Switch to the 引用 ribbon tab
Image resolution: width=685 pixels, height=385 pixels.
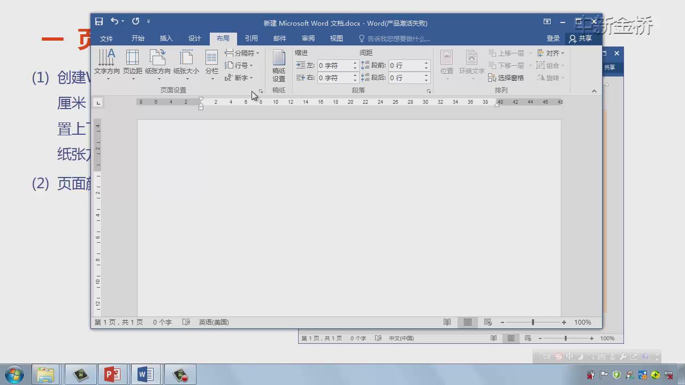[252, 38]
